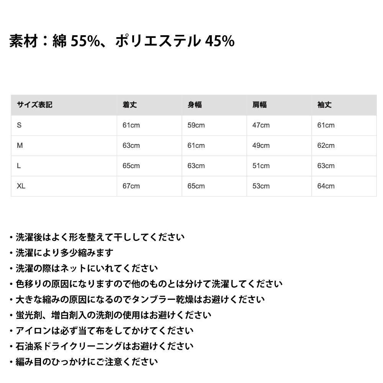The image size is (383, 383).
Task: Click the 袖丈 column header
Action: (x=324, y=105)
